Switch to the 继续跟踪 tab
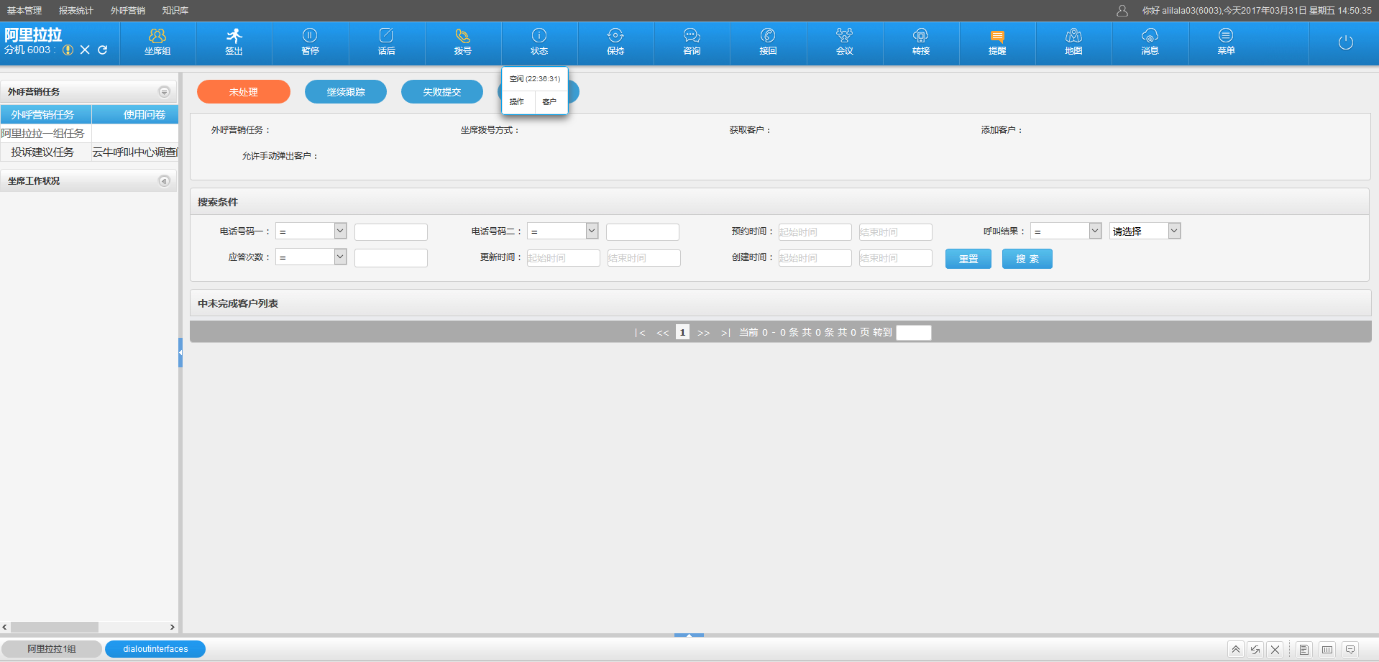This screenshot has height=662, width=1379. click(346, 92)
